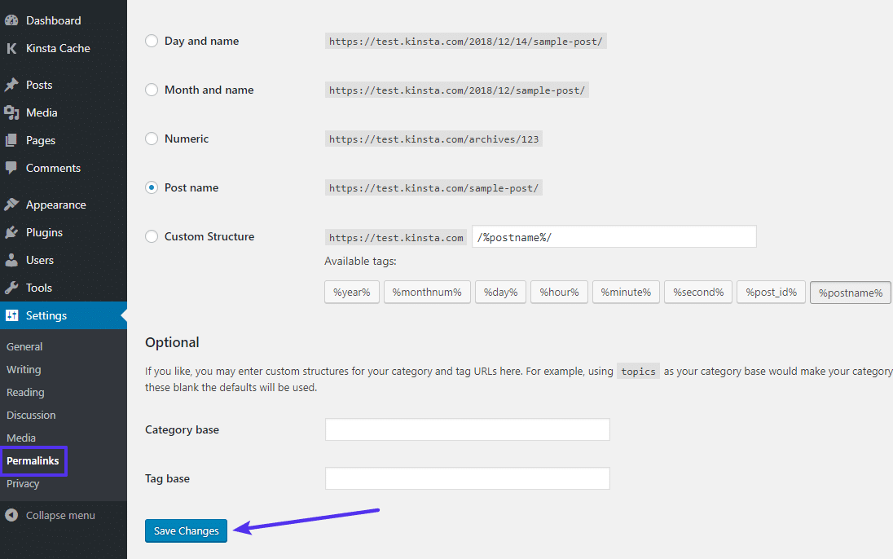View Comments via the speech bubble icon
The image size is (893, 559).
pos(11,168)
